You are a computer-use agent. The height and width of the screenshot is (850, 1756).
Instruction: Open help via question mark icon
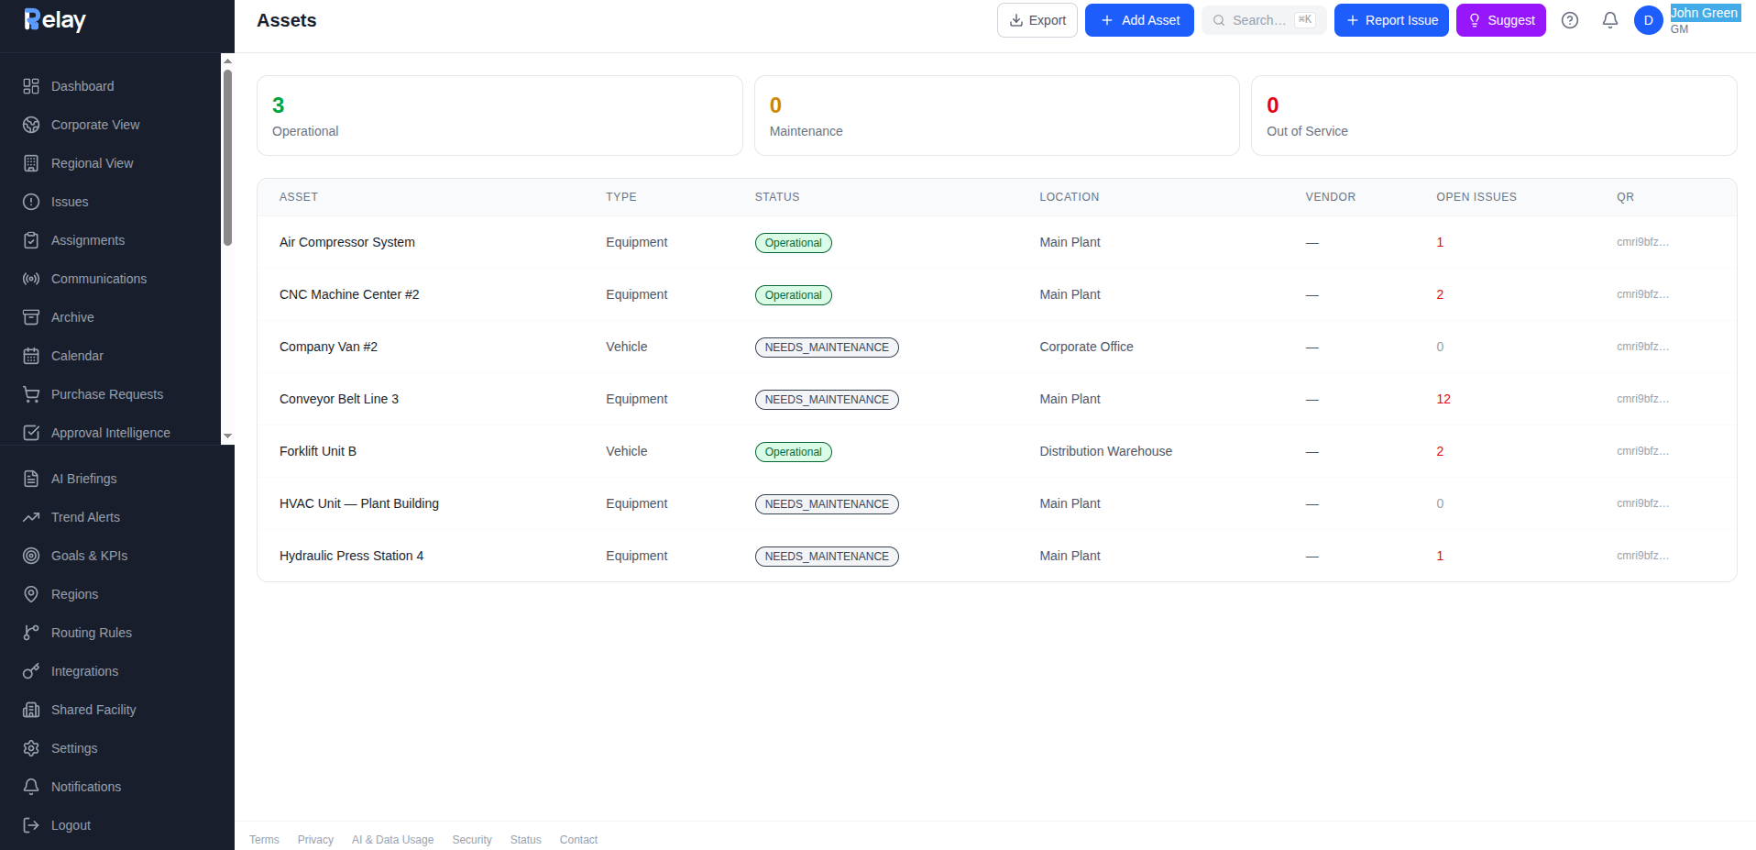[1570, 20]
